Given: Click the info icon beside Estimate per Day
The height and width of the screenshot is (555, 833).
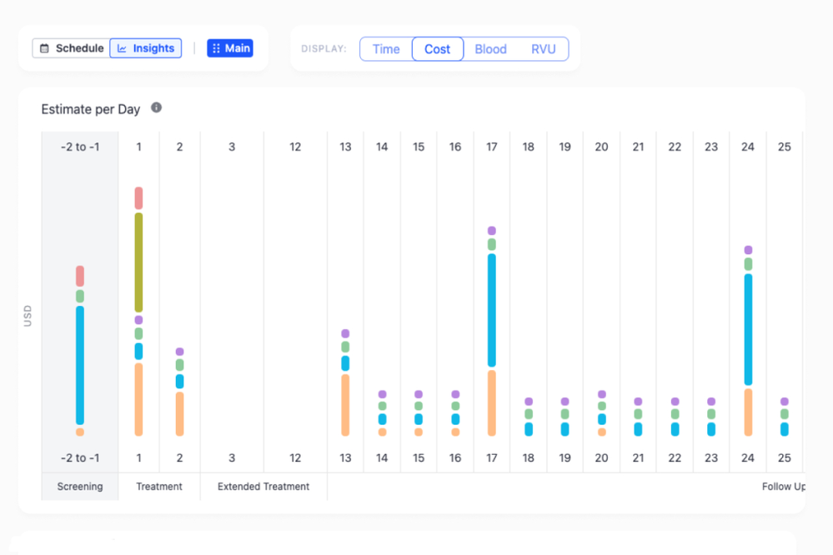Looking at the screenshot, I should (156, 108).
